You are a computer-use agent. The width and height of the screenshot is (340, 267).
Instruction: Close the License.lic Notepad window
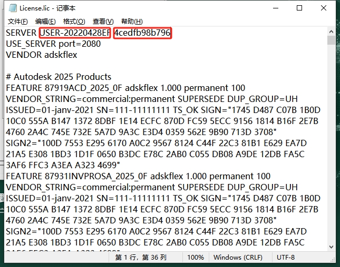(x=324, y=8)
